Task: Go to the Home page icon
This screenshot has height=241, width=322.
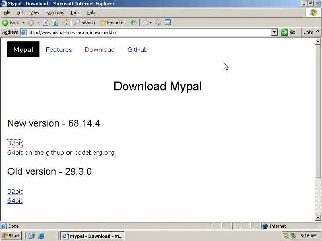Action: (65, 22)
